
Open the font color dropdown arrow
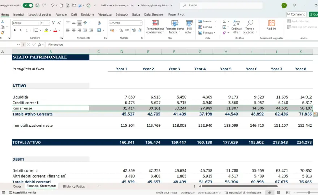pyautogui.click(x=60, y=30)
